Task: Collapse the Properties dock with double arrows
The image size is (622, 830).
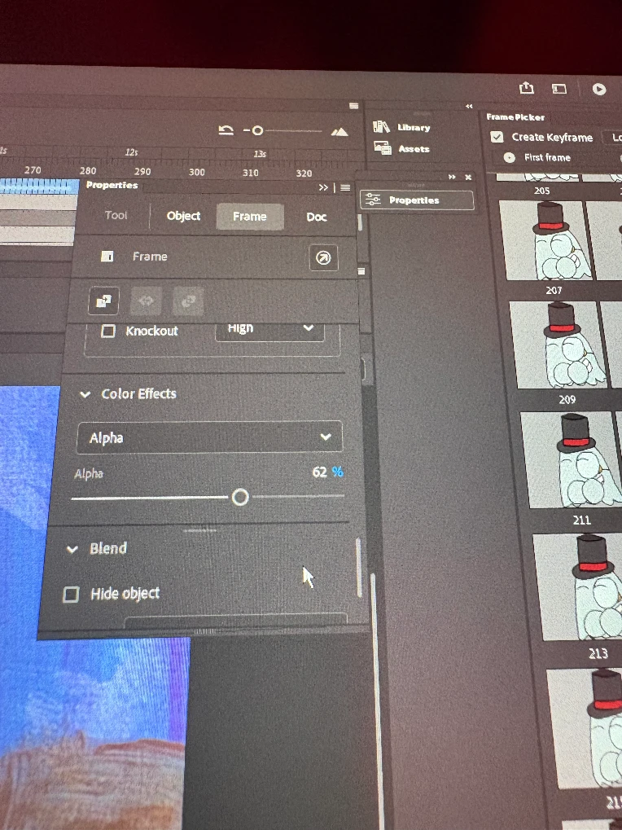Action: click(452, 178)
